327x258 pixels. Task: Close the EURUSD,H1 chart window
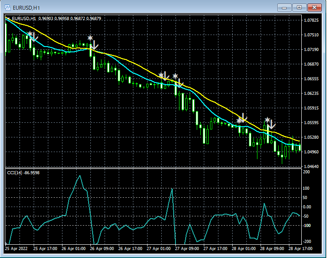pyautogui.click(x=315, y=8)
